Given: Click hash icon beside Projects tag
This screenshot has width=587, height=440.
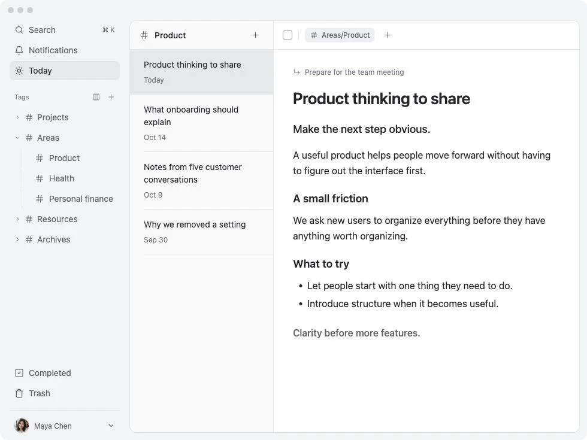Looking at the screenshot, I should [29, 117].
